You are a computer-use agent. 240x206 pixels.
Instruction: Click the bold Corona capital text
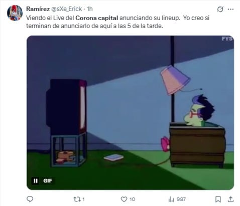click(x=97, y=18)
